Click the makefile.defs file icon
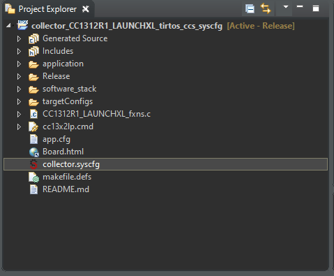Image resolution: width=334 pixels, height=276 pixels. pos(33,177)
